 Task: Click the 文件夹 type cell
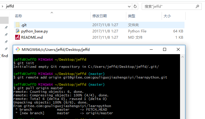tap(133, 25)
